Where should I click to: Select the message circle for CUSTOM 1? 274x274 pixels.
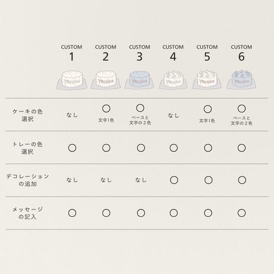(72, 213)
